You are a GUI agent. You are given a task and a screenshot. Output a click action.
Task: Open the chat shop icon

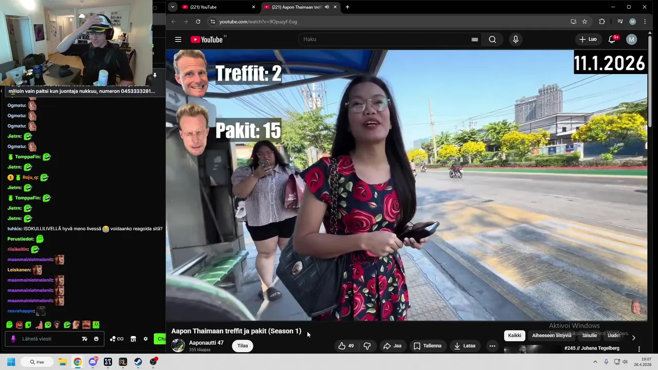pyautogui.click(x=133, y=339)
